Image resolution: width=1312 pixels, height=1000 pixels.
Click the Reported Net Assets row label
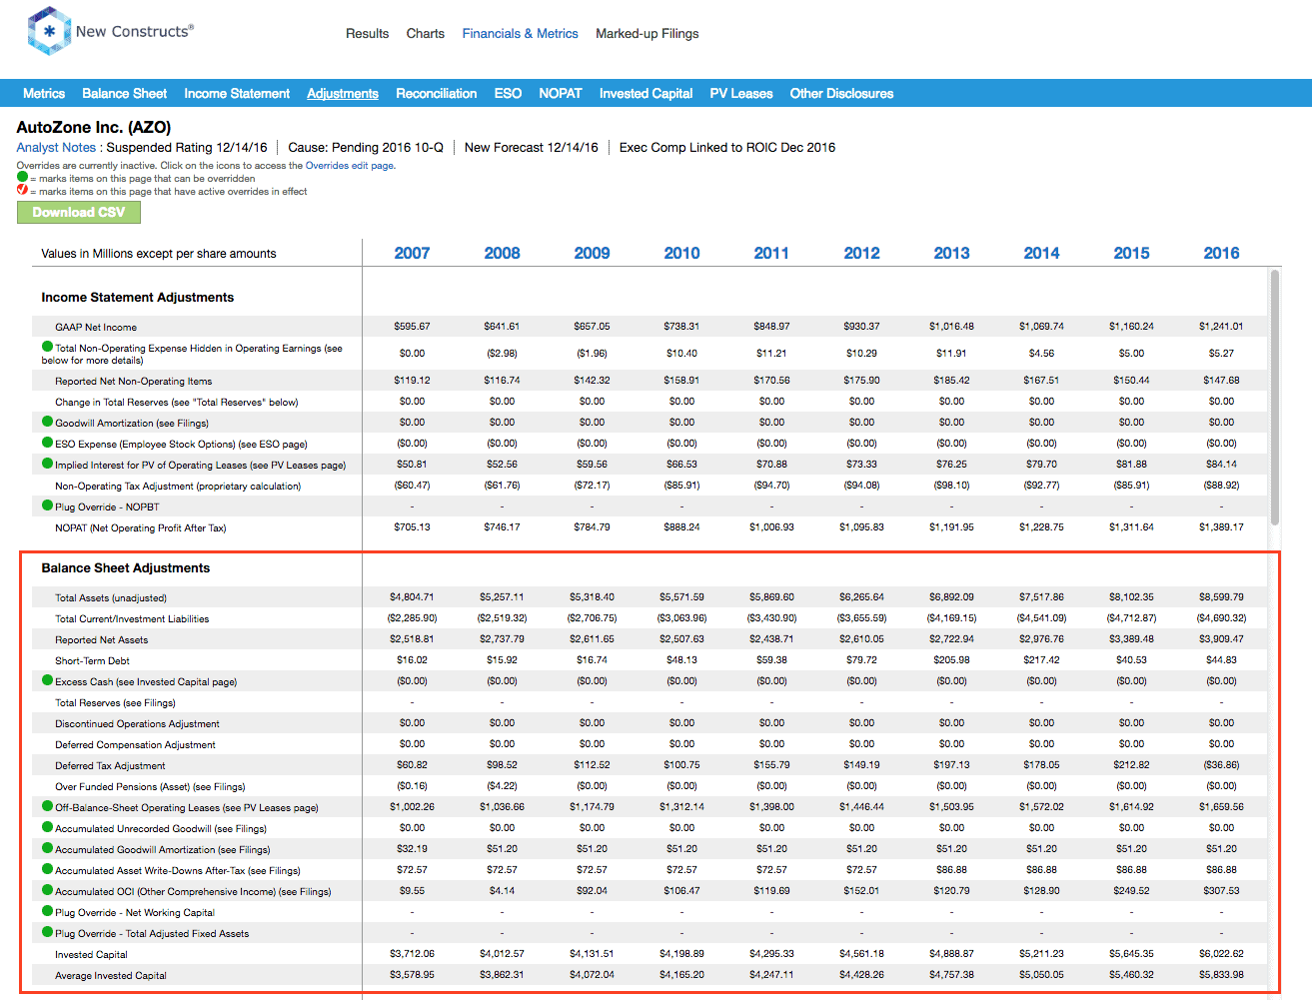point(101,639)
